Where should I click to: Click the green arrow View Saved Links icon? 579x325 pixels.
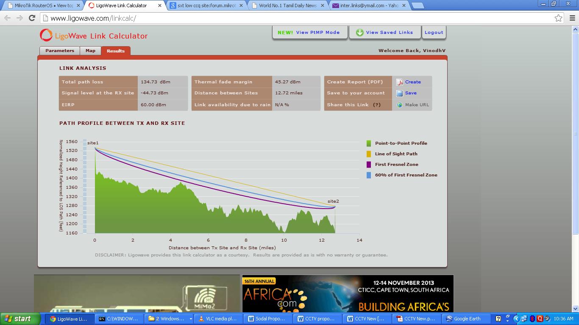pos(360,33)
